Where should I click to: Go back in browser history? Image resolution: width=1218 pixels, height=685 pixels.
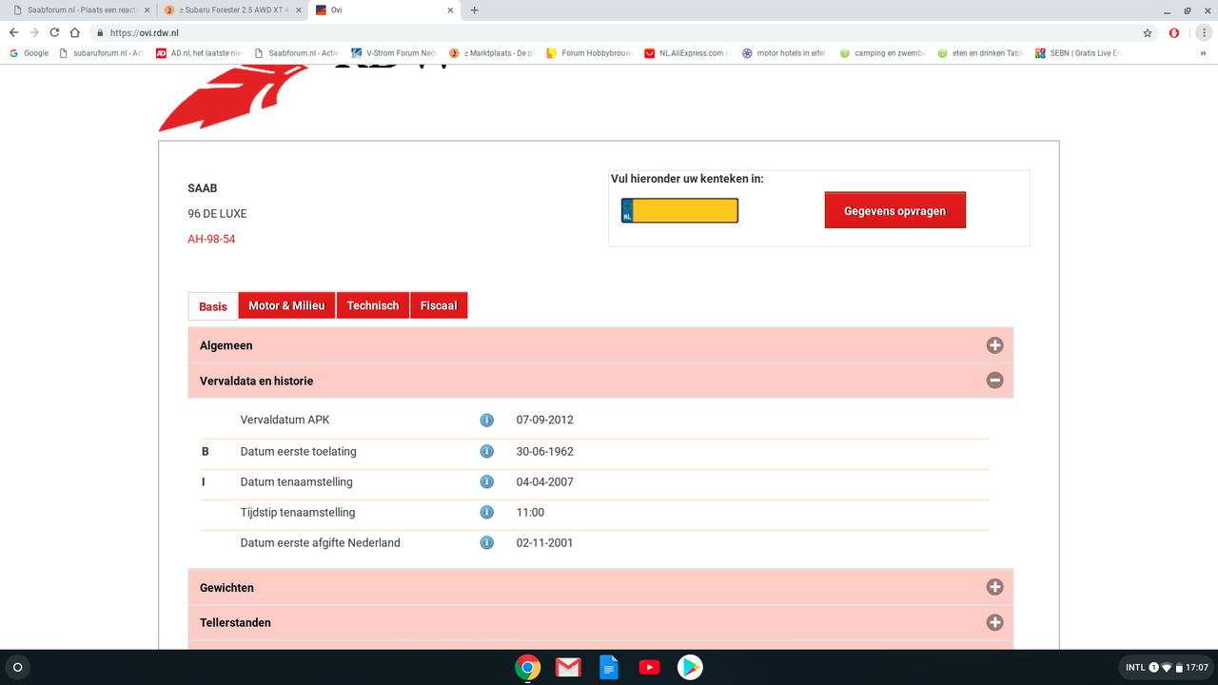click(x=13, y=32)
